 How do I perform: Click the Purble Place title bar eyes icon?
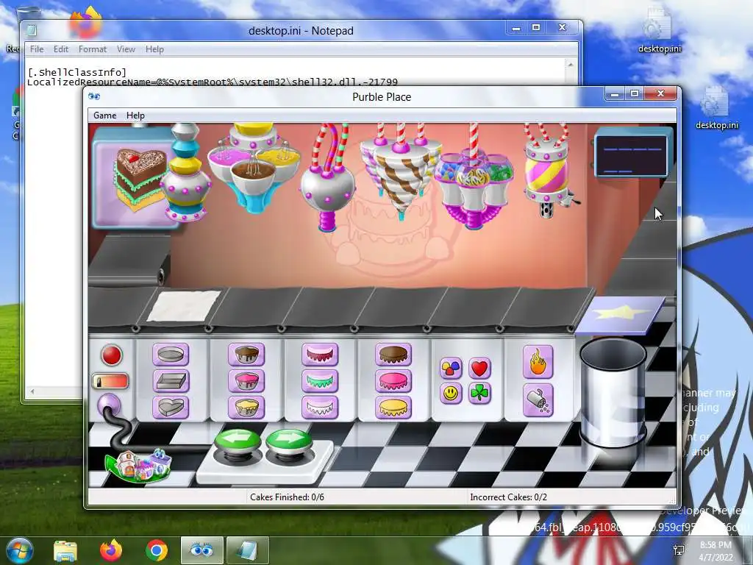(94, 96)
